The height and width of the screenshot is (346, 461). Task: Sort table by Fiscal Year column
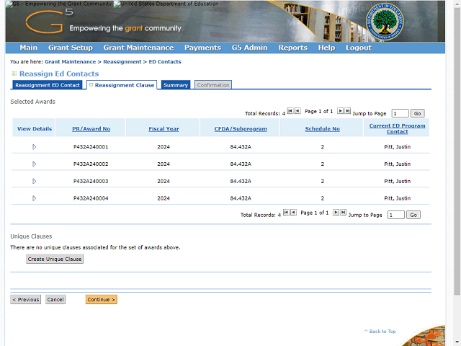[x=164, y=129]
